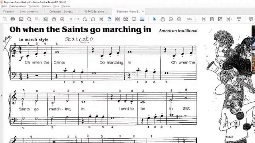
Task: Open the Find text magnifier tool
Action: pyautogui.click(x=29, y=19)
